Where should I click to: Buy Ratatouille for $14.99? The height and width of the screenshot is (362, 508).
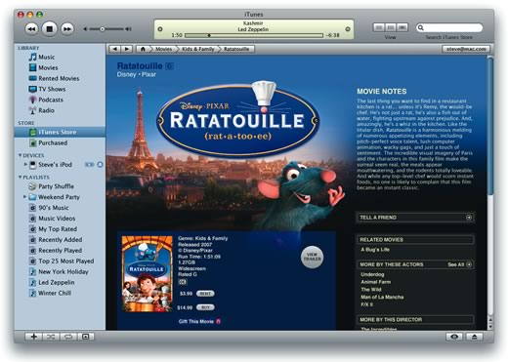pyautogui.click(x=205, y=307)
